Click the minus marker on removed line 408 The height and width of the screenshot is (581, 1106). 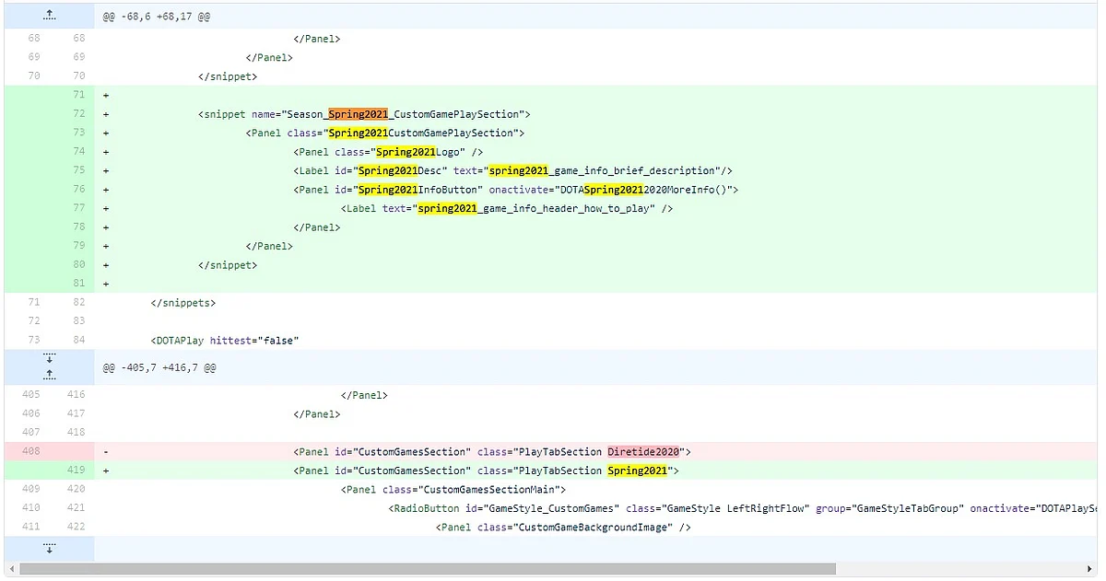click(x=106, y=452)
